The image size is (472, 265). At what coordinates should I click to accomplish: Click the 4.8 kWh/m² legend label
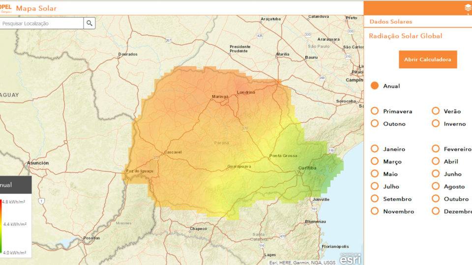click(14, 202)
